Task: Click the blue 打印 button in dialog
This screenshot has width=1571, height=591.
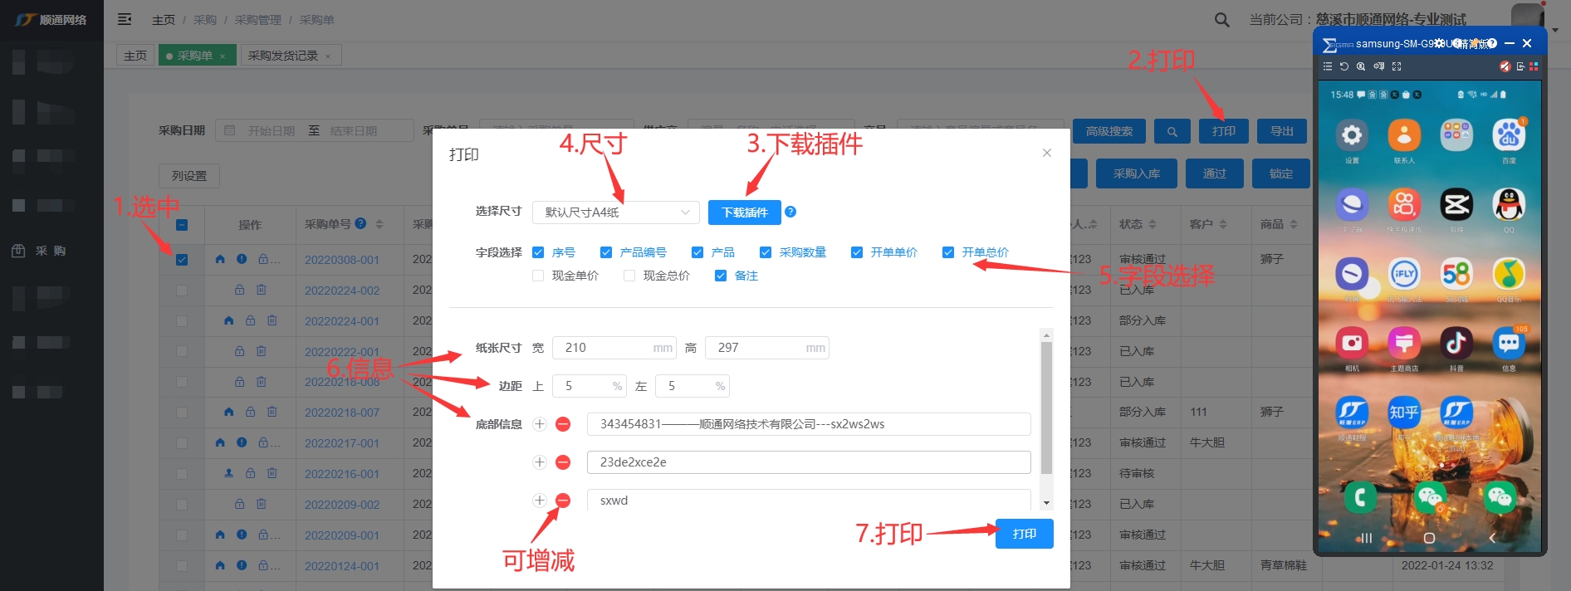Action: pos(1024,534)
